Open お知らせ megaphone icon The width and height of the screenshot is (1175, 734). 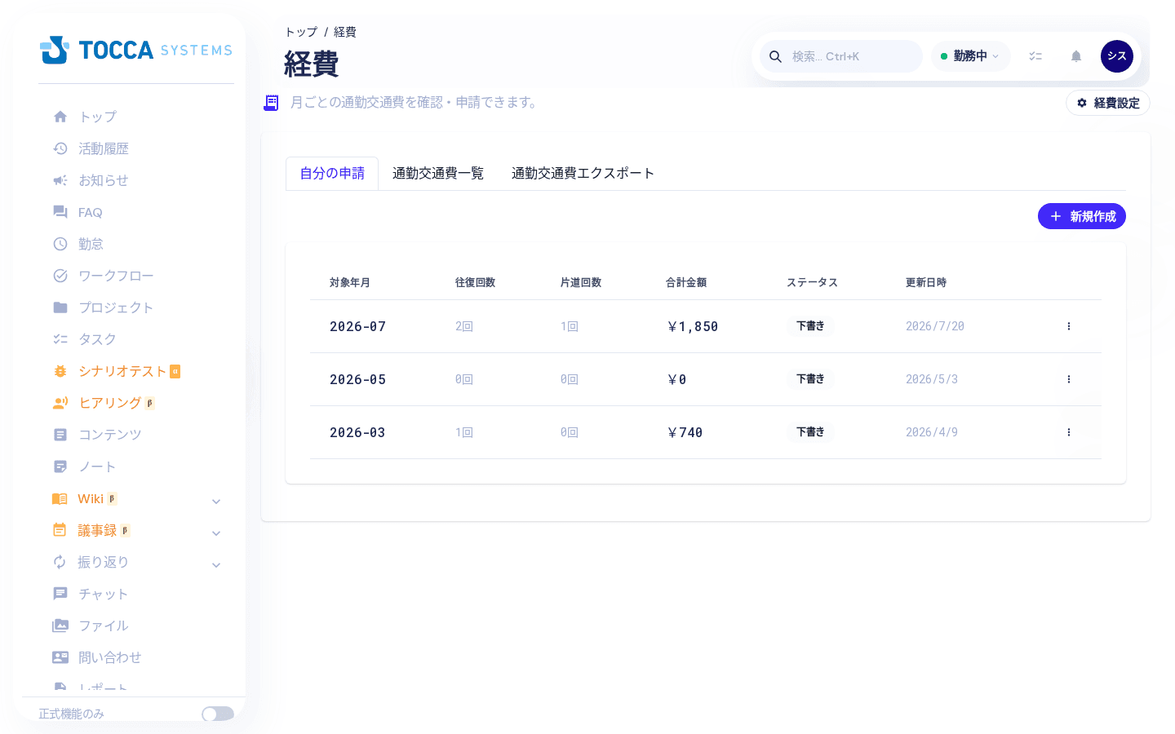click(x=60, y=180)
